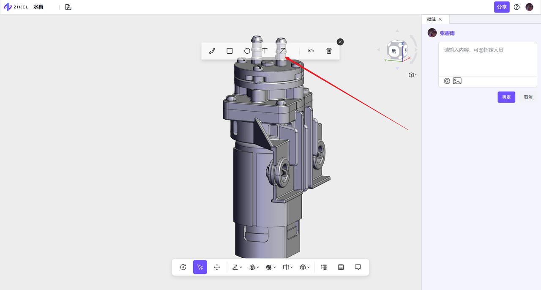Click the 取消 cancel button
The width and height of the screenshot is (541, 290).
[528, 97]
